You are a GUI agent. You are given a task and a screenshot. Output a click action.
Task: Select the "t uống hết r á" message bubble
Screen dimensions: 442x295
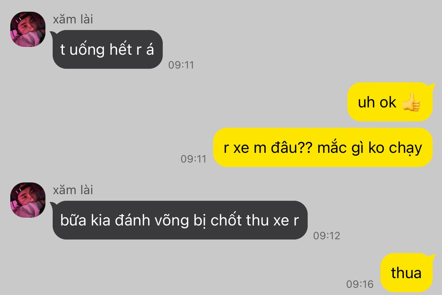[x=107, y=49]
